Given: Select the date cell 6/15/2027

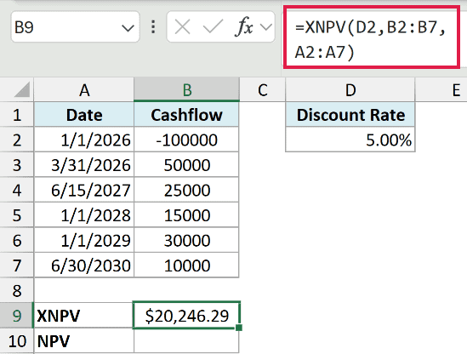Looking at the screenshot, I should pos(84,190).
